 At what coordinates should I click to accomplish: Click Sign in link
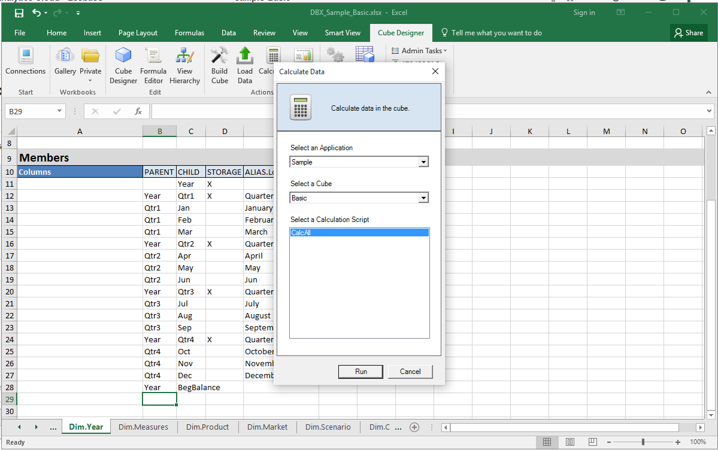[x=584, y=13]
